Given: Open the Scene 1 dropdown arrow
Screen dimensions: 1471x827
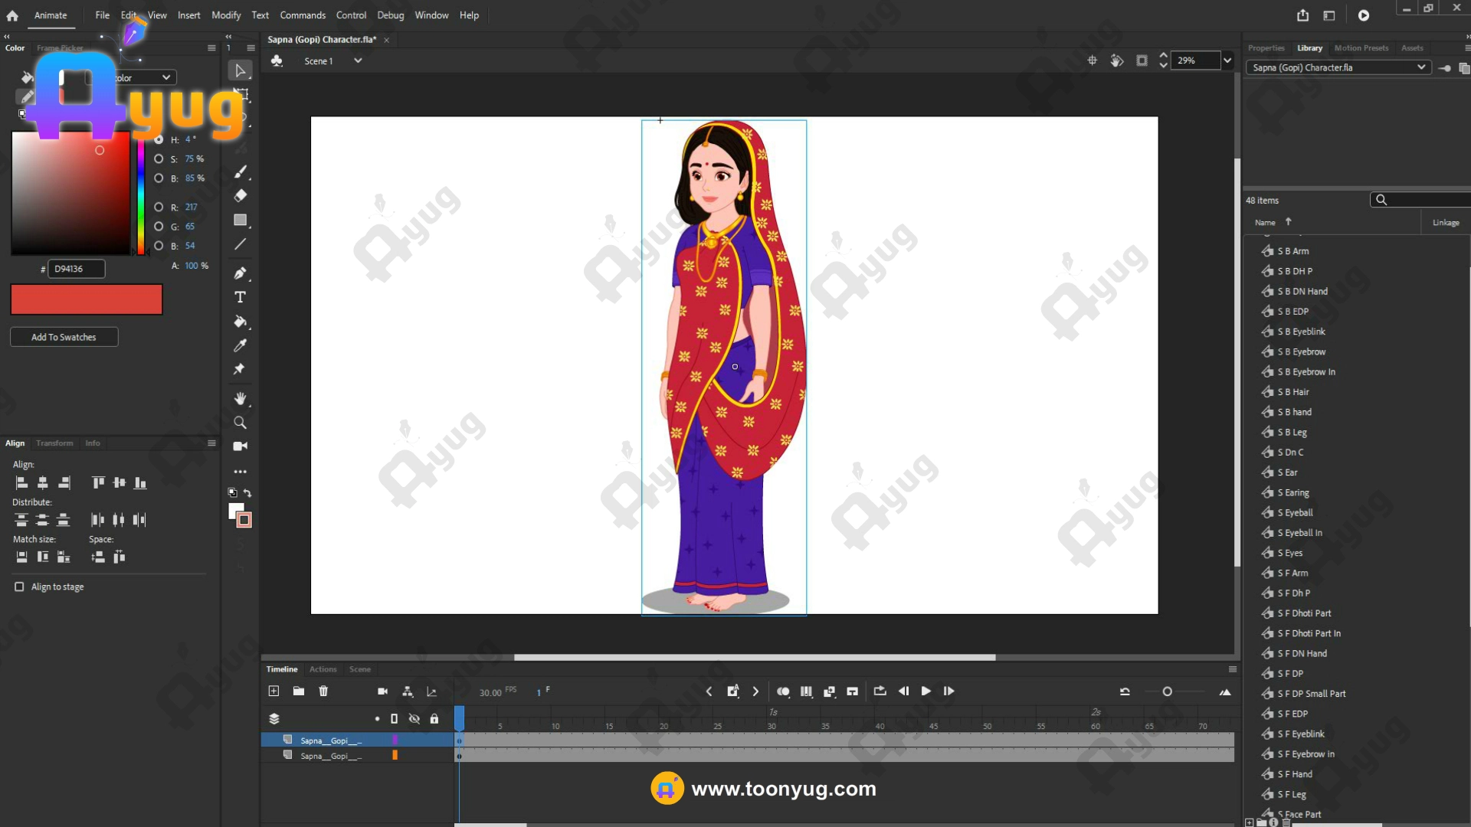Looking at the screenshot, I should pyautogui.click(x=358, y=61).
